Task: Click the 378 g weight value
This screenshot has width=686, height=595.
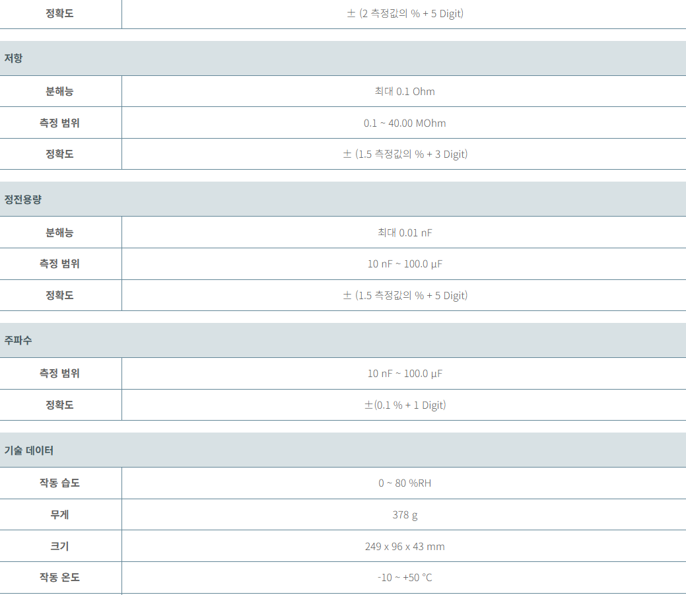Action: click(405, 515)
